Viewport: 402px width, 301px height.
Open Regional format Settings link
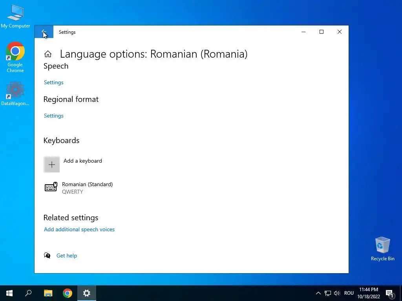53,116
